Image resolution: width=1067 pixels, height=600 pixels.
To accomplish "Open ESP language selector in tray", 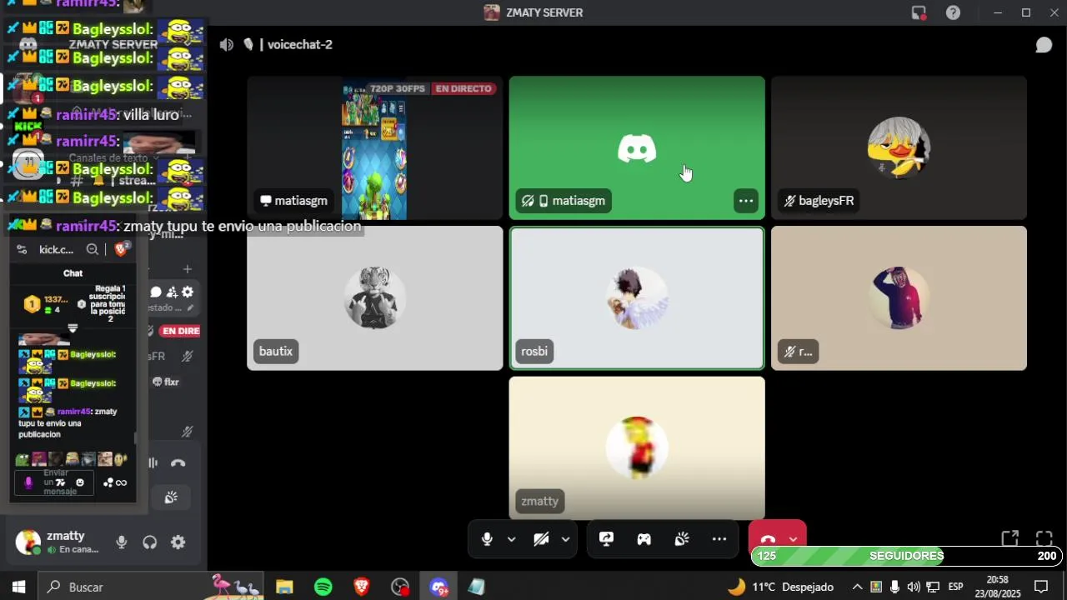I will tap(955, 587).
